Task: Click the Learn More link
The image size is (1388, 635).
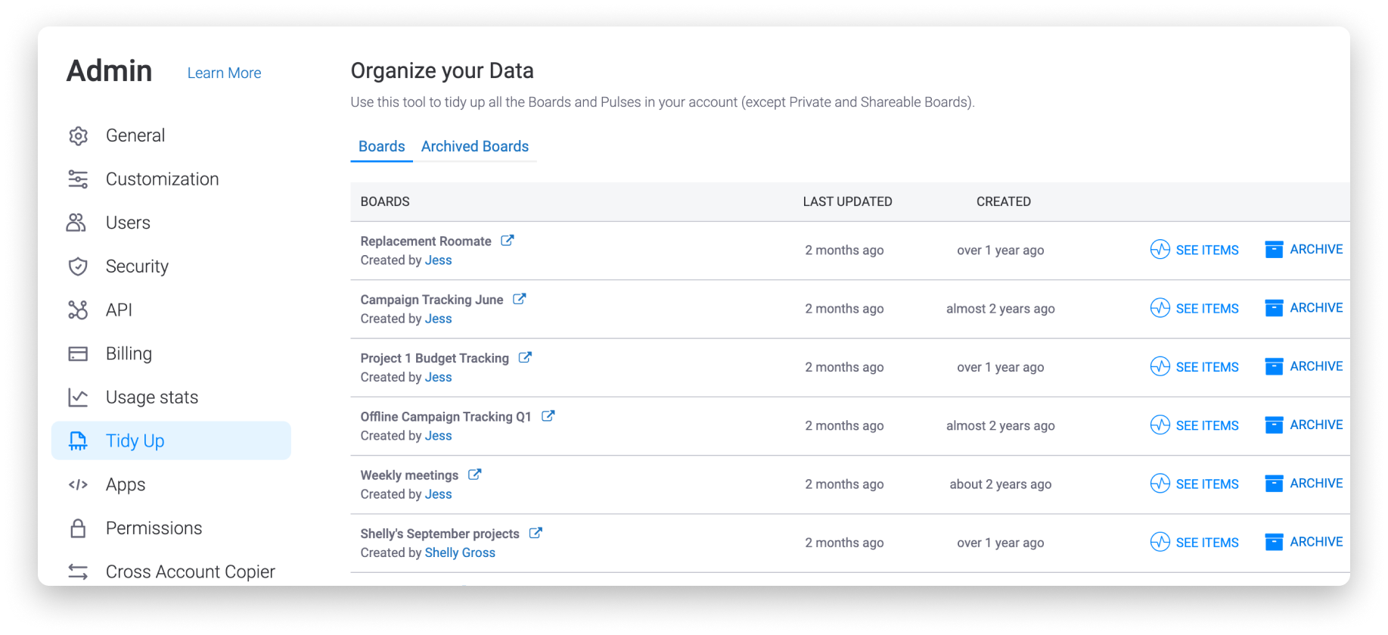Action: coord(225,73)
